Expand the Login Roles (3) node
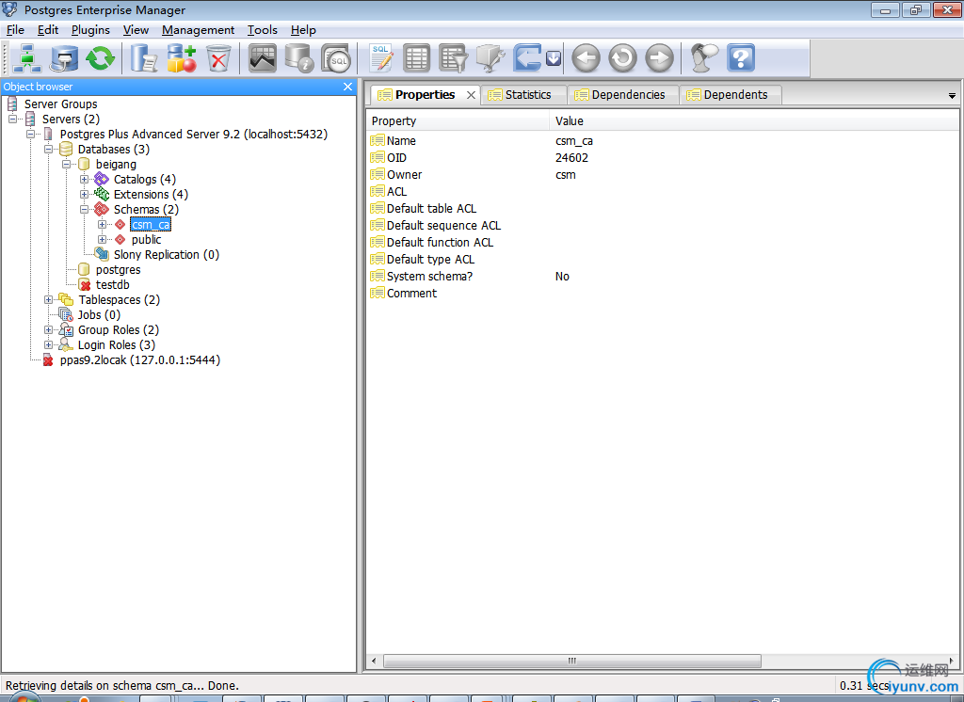This screenshot has width=964, height=702. 48,344
